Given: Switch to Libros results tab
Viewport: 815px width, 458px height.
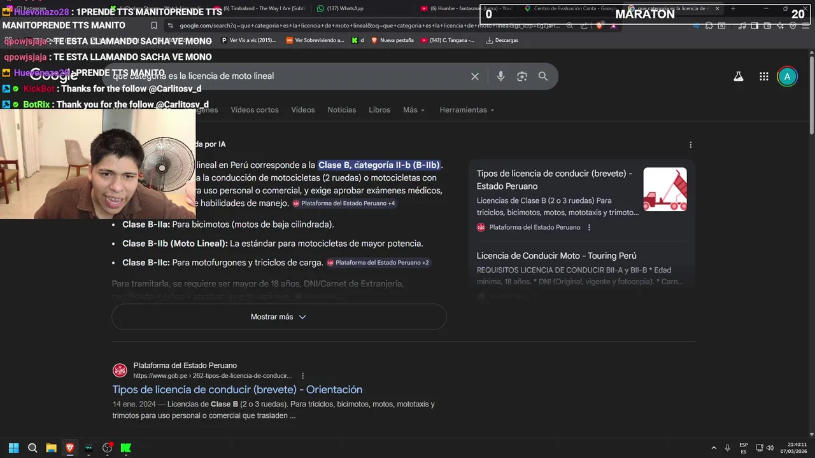Looking at the screenshot, I should (x=379, y=110).
